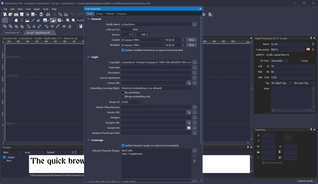Click the Save floppy disk icon
318x184 pixels.
click(x=22, y=14)
